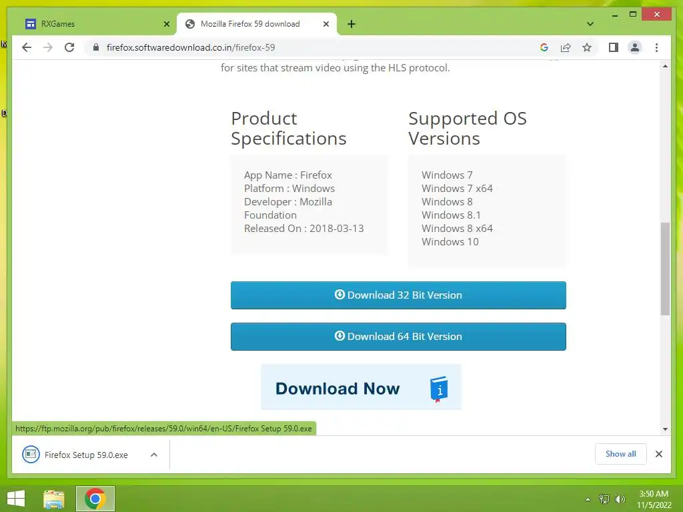Click 'App Name : Firefox' text
This screenshot has width=683, height=512.
click(288, 175)
